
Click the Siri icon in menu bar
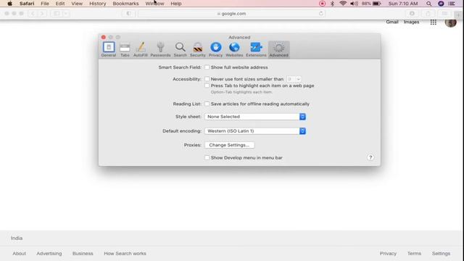point(441,4)
